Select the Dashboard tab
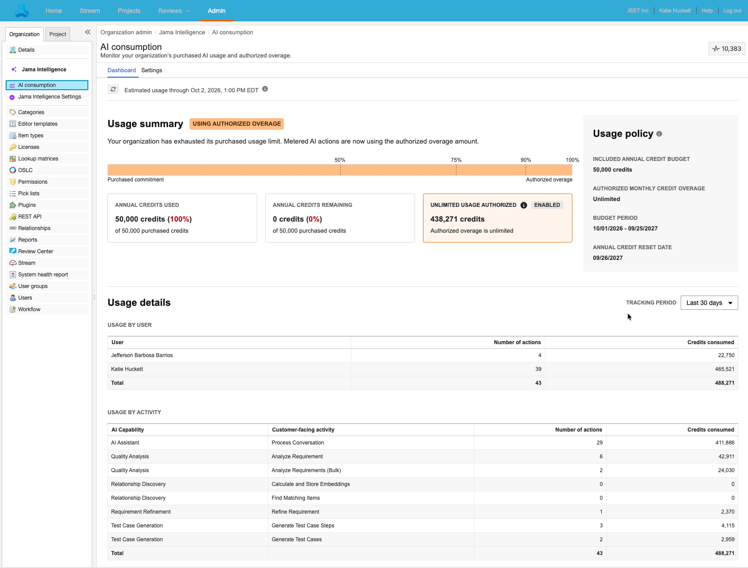The image size is (748, 568). [x=122, y=70]
